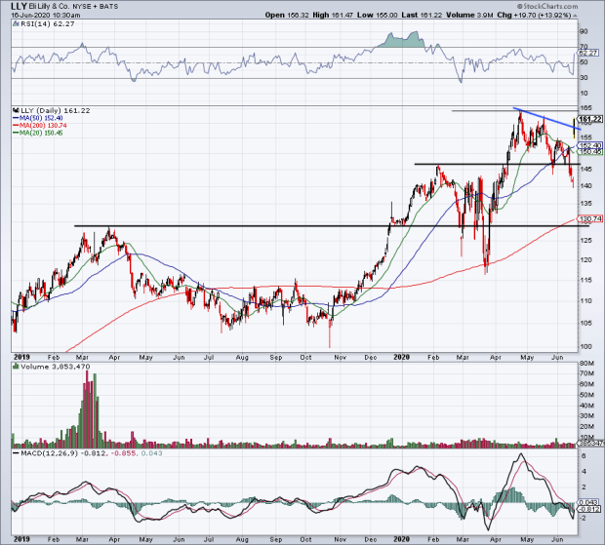The width and height of the screenshot is (605, 545).
Task: Click the -0.855 signal value in MACD legend
Action: coord(124,453)
